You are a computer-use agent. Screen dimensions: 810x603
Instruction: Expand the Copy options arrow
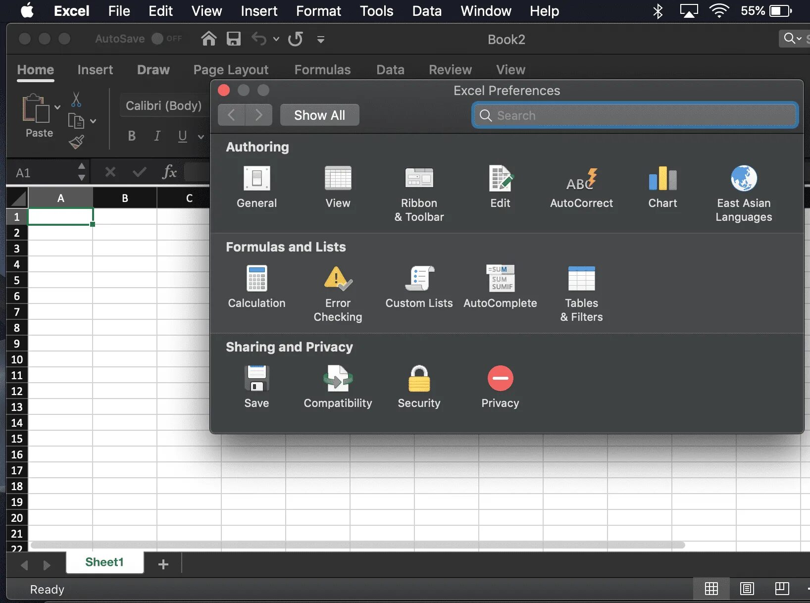click(x=93, y=121)
